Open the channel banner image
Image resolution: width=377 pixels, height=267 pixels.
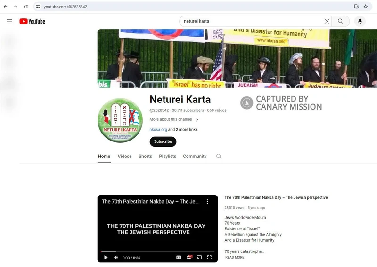click(x=237, y=59)
